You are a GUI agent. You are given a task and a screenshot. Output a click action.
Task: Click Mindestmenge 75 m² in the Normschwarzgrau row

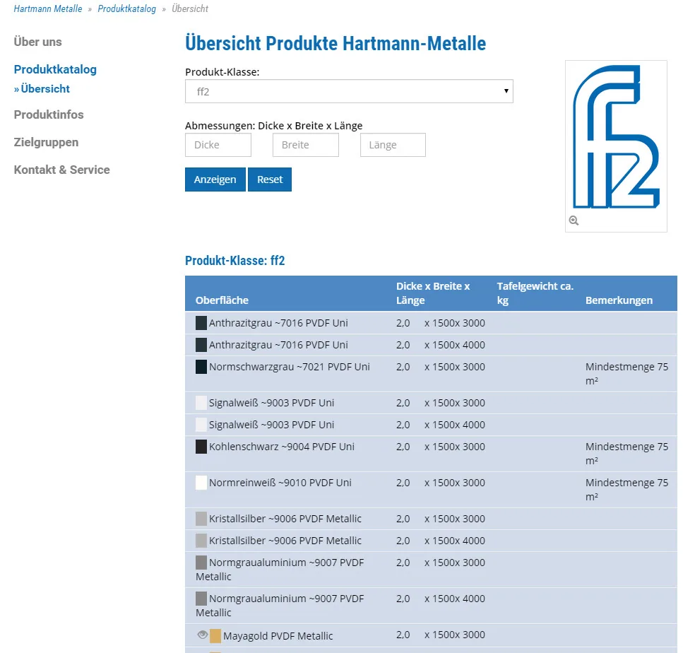[x=626, y=374]
